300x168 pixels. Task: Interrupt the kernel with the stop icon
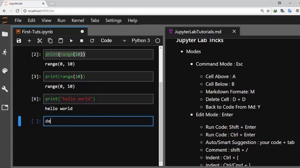click(x=82, y=41)
